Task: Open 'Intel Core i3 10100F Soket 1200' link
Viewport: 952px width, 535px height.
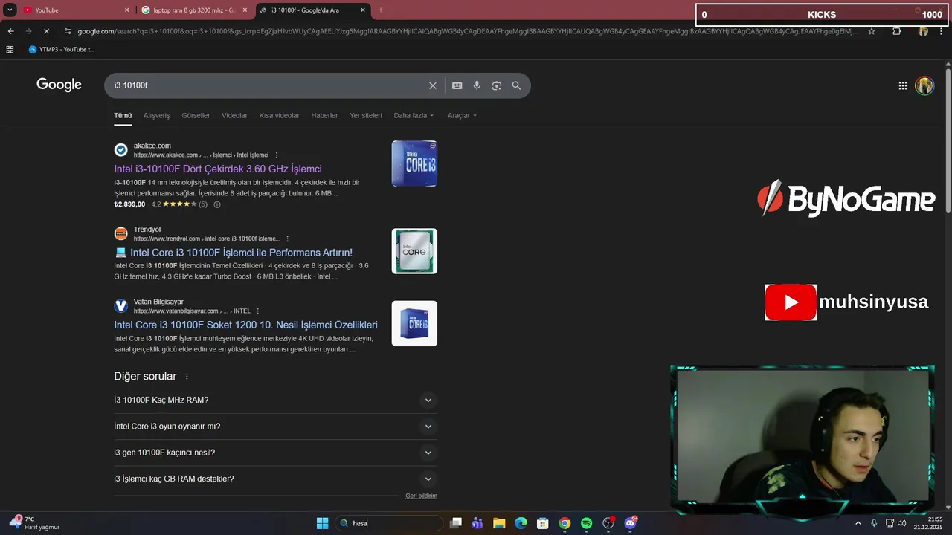Action: click(245, 325)
